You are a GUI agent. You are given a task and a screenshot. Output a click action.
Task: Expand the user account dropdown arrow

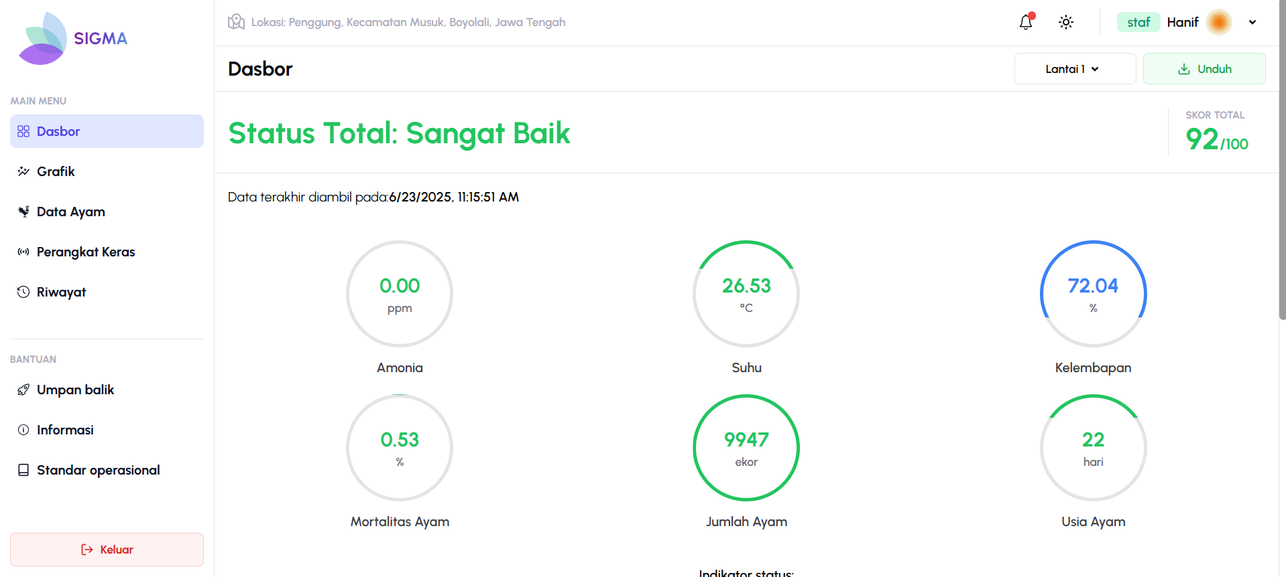1252,22
